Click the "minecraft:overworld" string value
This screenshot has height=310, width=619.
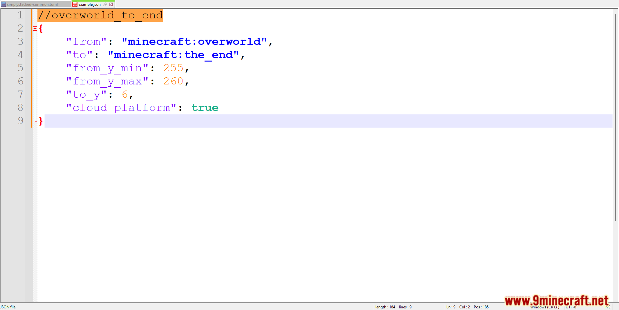coord(194,42)
